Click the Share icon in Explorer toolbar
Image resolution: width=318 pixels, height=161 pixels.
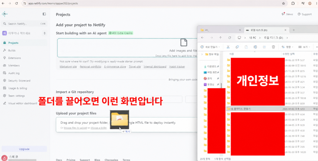(264, 47)
